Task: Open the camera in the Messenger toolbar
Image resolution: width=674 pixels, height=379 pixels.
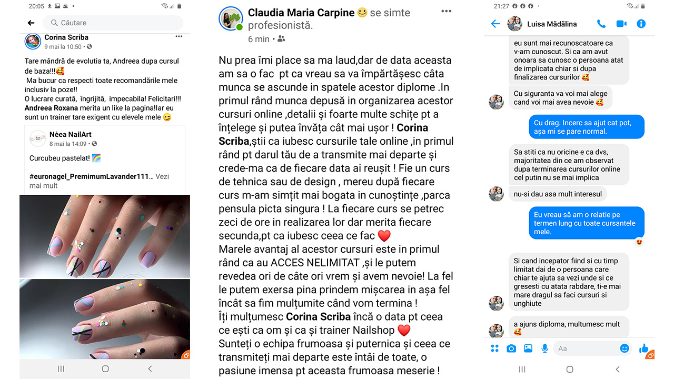Action: point(511,348)
